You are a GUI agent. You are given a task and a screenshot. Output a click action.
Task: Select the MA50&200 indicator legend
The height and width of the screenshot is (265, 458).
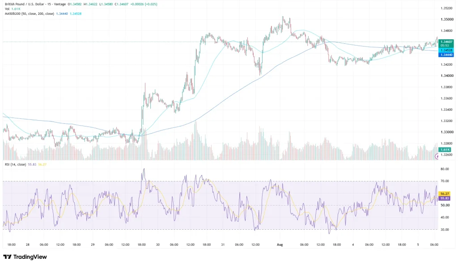tap(29, 14)
